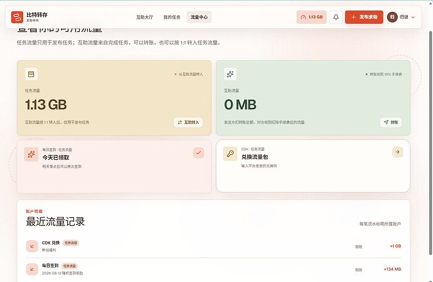Click the mutual-aid traffic sparkle icon
The width and height of the screenshot is (433, 282).
230,74
